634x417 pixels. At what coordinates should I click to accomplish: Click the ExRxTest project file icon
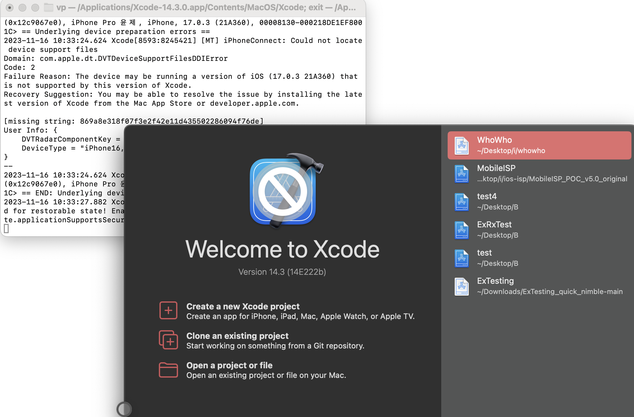coord(461,230)
